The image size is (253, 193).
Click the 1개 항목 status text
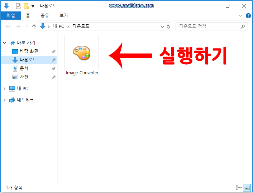(14, 188)
